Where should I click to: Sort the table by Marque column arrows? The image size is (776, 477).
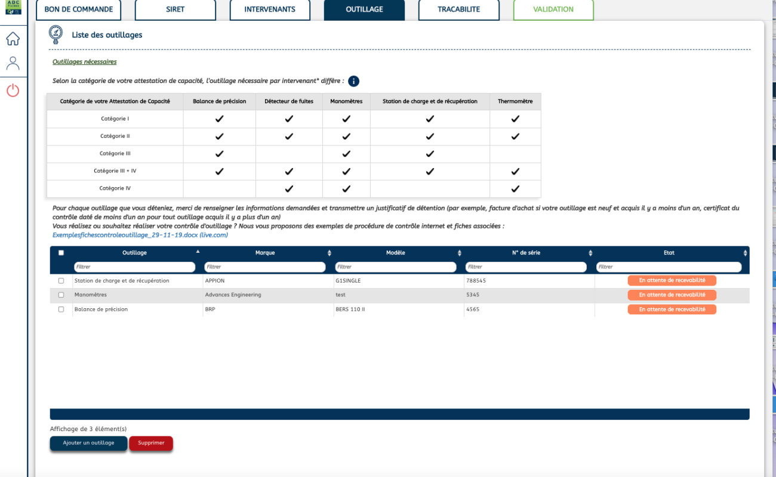(x=329, y=253)
